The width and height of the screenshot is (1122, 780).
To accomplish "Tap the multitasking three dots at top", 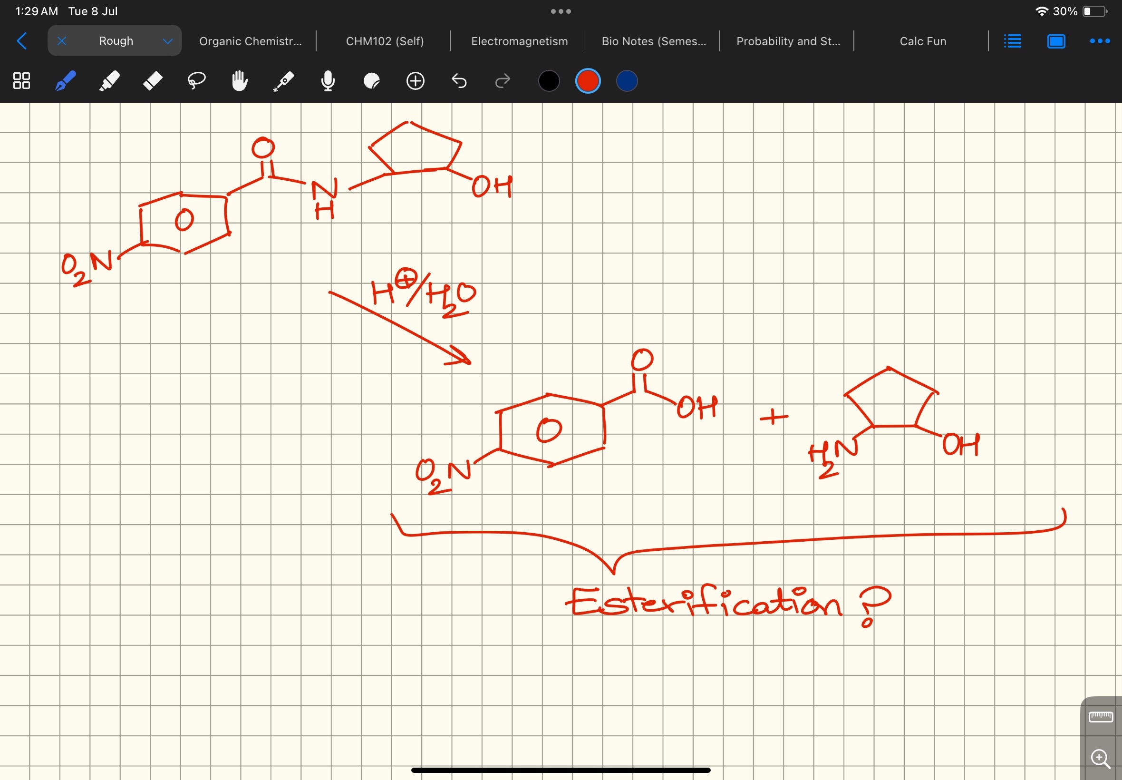I will coord(561,11).
